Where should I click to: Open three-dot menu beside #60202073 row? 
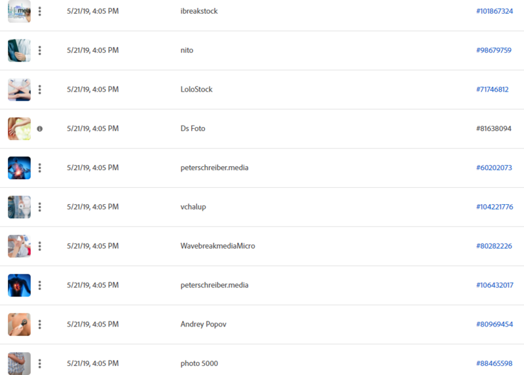click(x=40, y=168)
